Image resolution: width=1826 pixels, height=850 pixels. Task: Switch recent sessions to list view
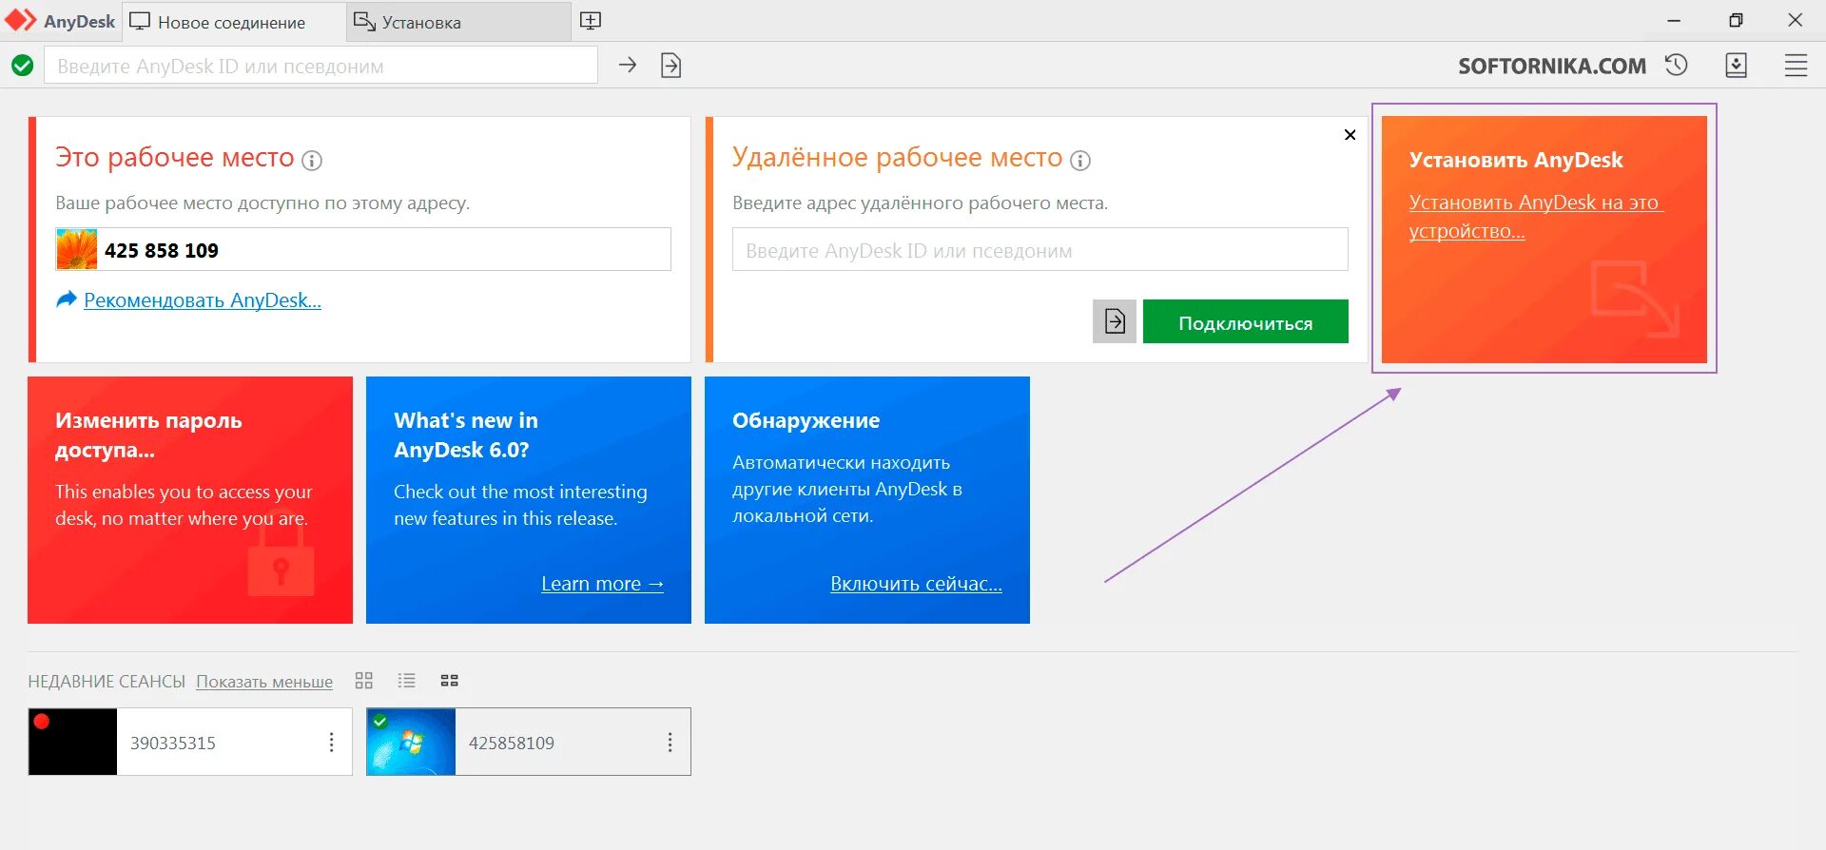coord(406,680)
